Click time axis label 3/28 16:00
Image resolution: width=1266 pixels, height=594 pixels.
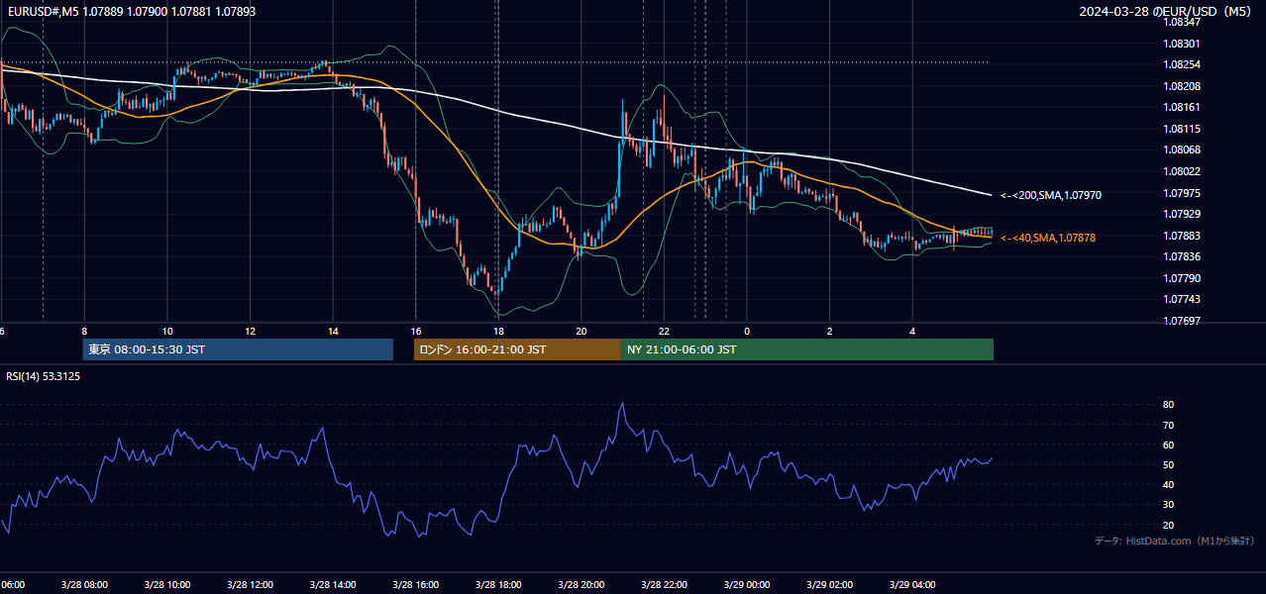coord(415,584)
